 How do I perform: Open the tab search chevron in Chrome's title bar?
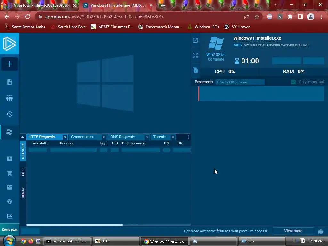276,4
